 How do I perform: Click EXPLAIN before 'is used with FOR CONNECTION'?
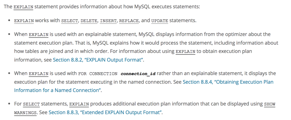tap(39, 74)
